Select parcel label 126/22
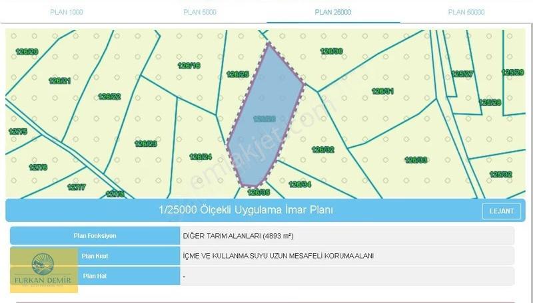 pyautogui.click(x=109, y=96)
